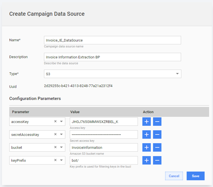213x187 pixels.
Task: Click the Create Campaign Data Source title
Action: point(47,14)
